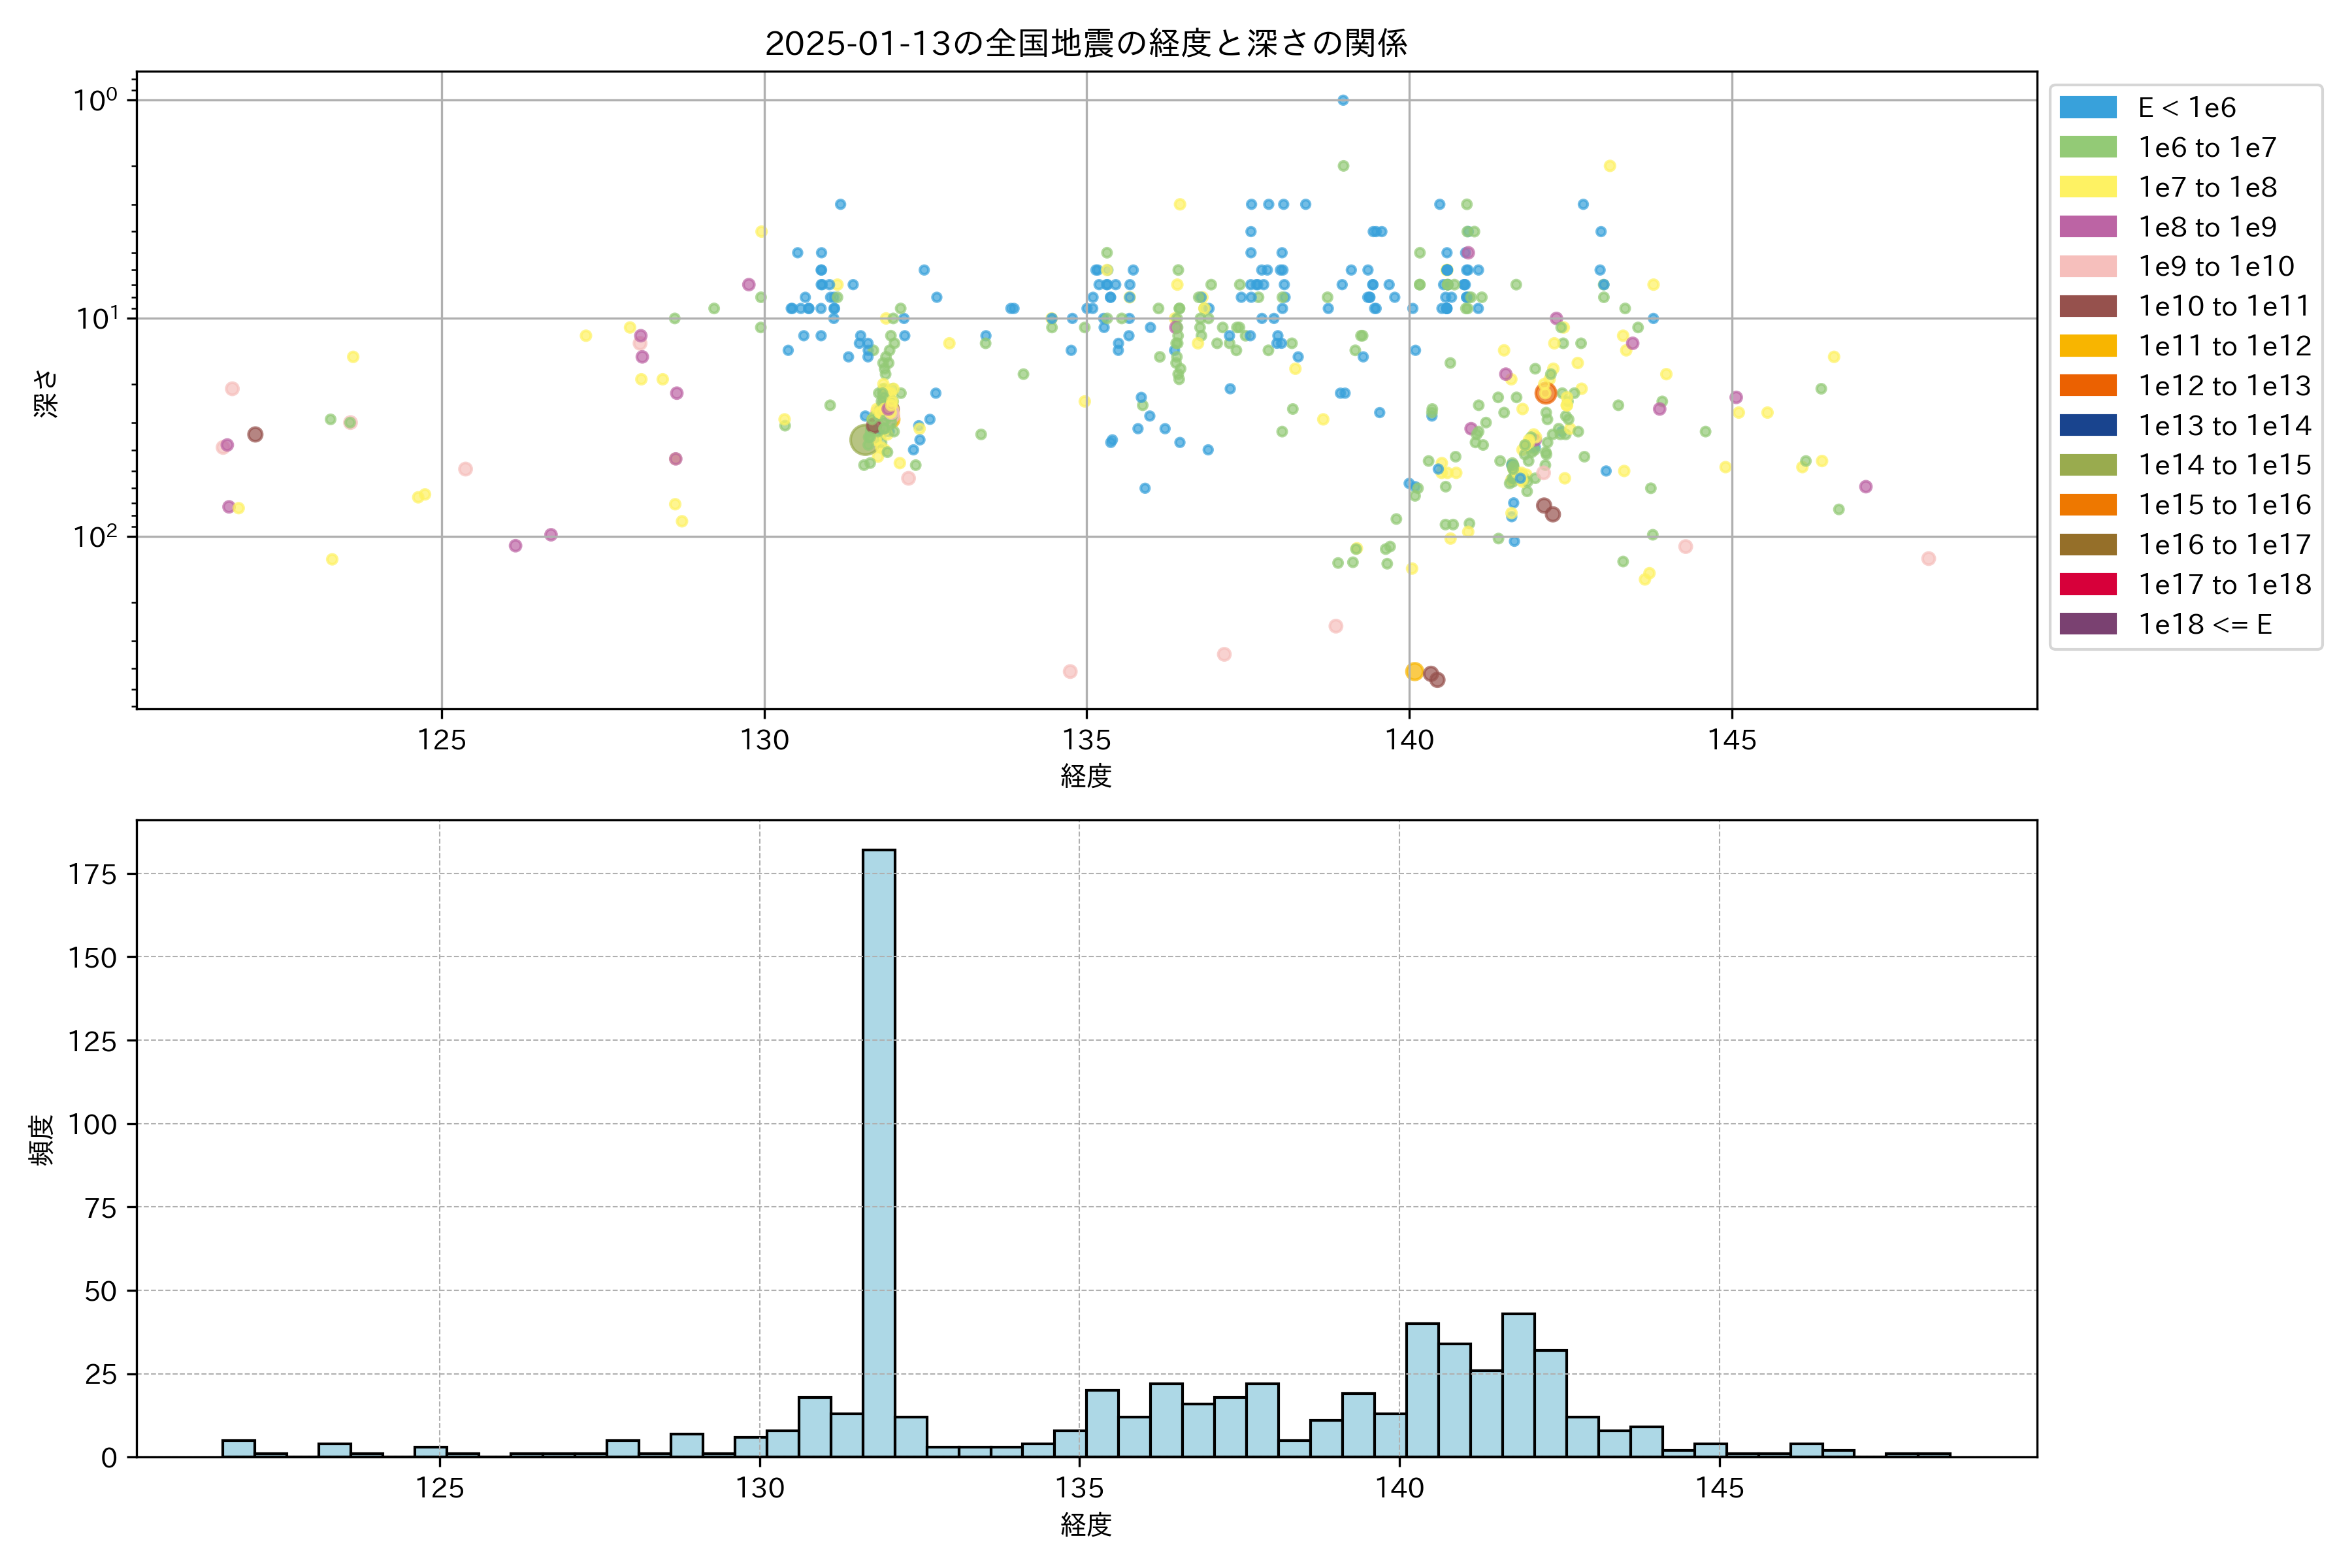Click the purple '1e8 to 1e9' legend swatch

[x=2088, y=227]
